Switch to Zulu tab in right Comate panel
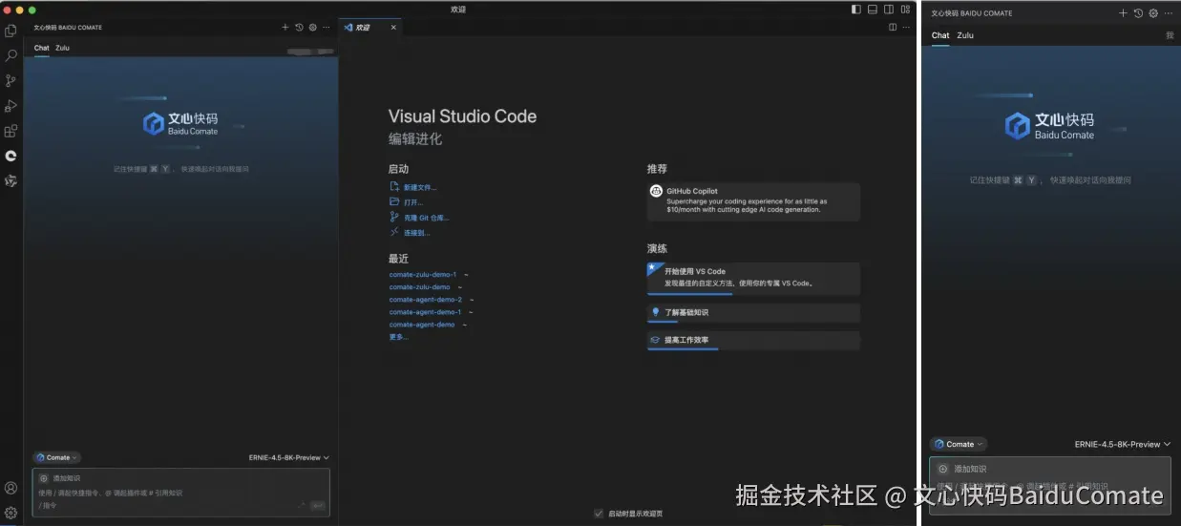The height and width of the screenshot is (526, 1181). point(965,35)
